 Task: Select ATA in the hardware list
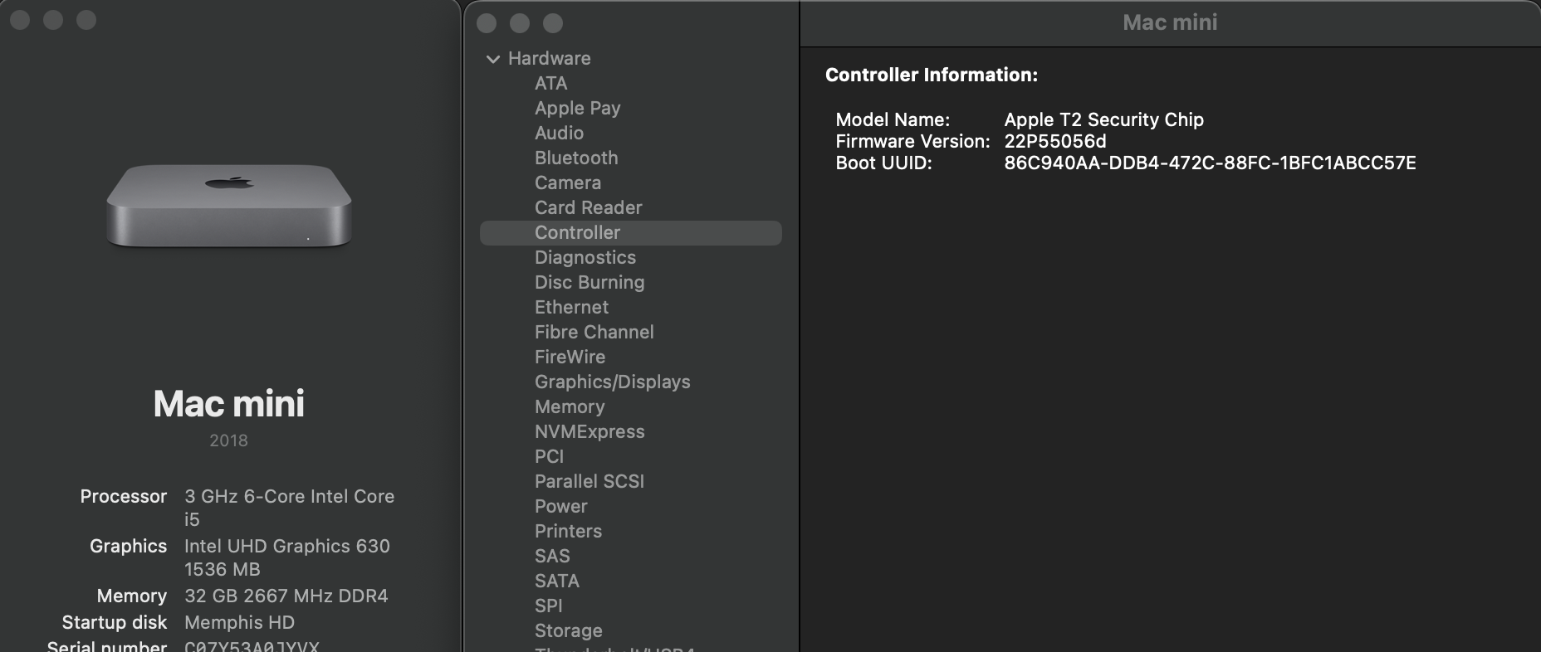550,83
